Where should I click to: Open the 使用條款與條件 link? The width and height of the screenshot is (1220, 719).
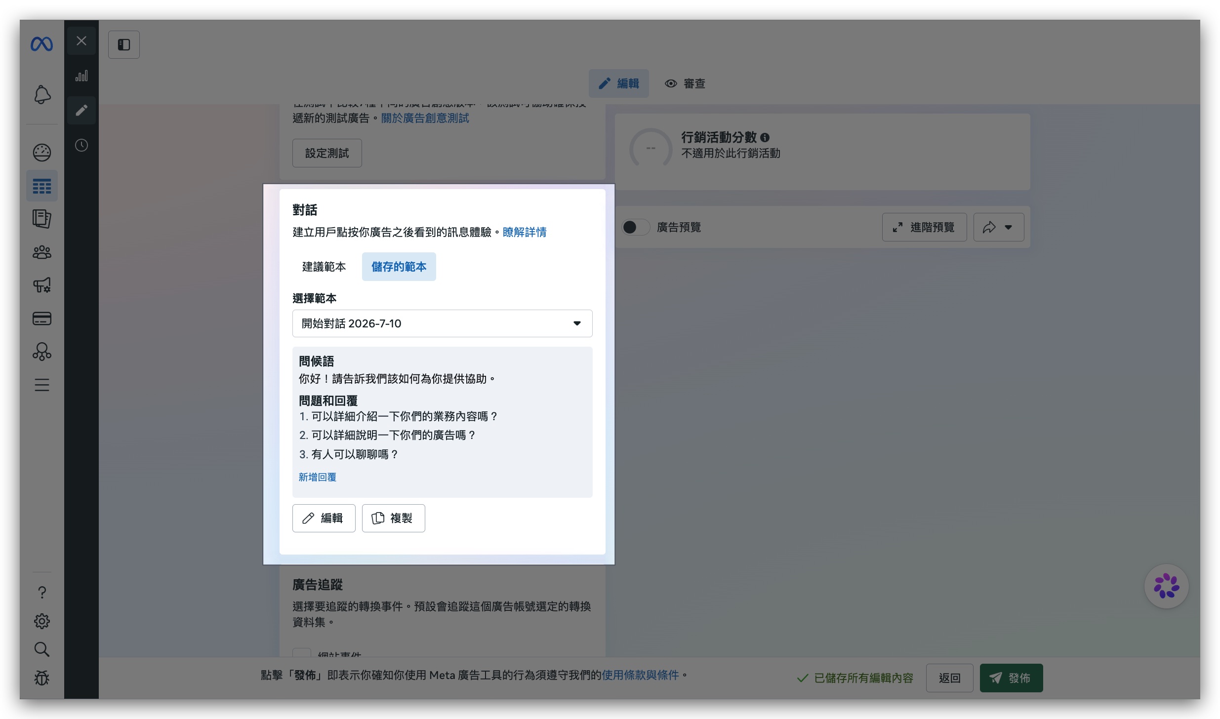pos(640,675)
